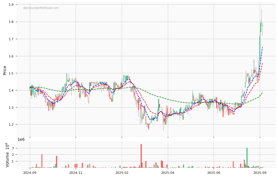Click the 1.3 price axis label
Image resolution: width=278 pixels, height=177 pixels.
tap(12, 107)
